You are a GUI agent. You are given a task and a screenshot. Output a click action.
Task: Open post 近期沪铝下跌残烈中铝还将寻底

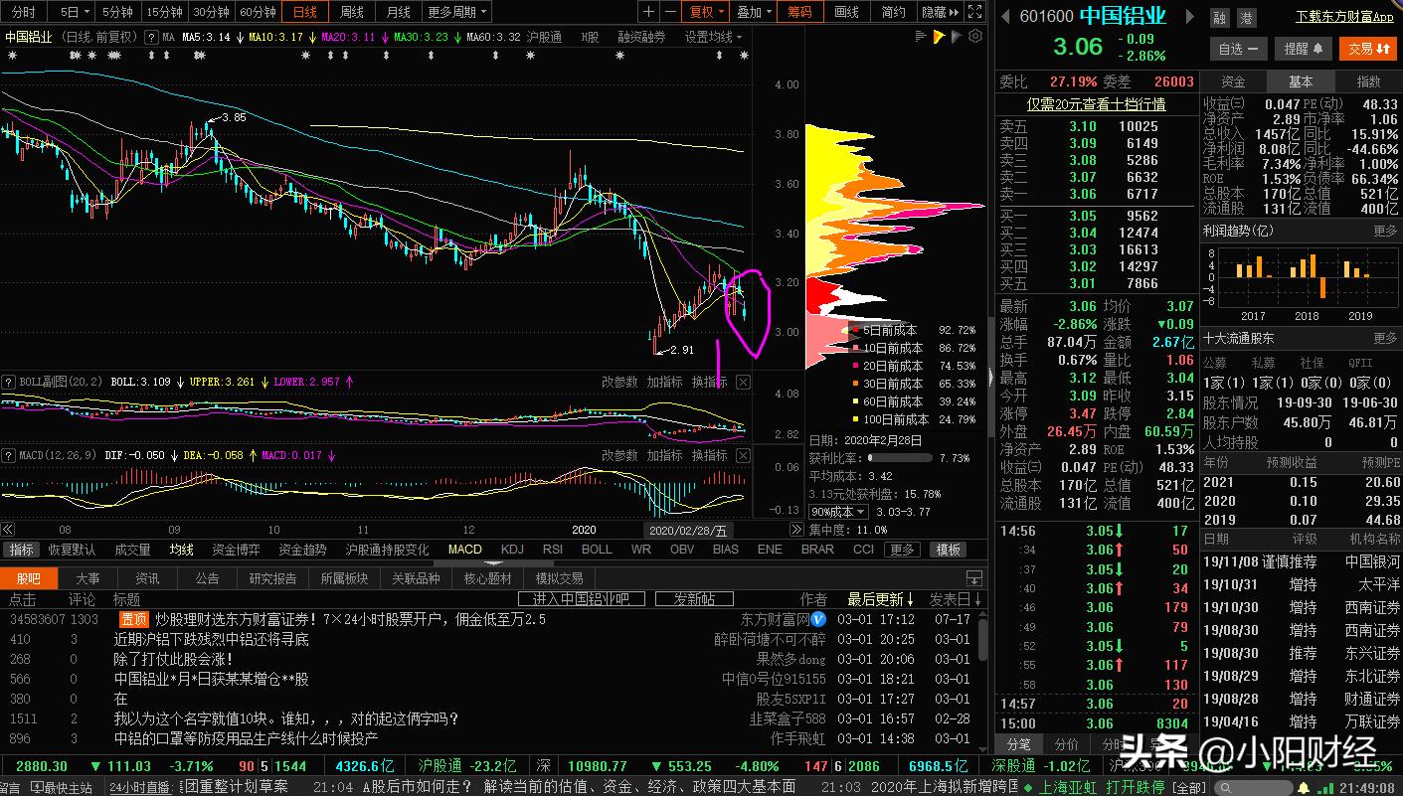(x=212, y=639)
